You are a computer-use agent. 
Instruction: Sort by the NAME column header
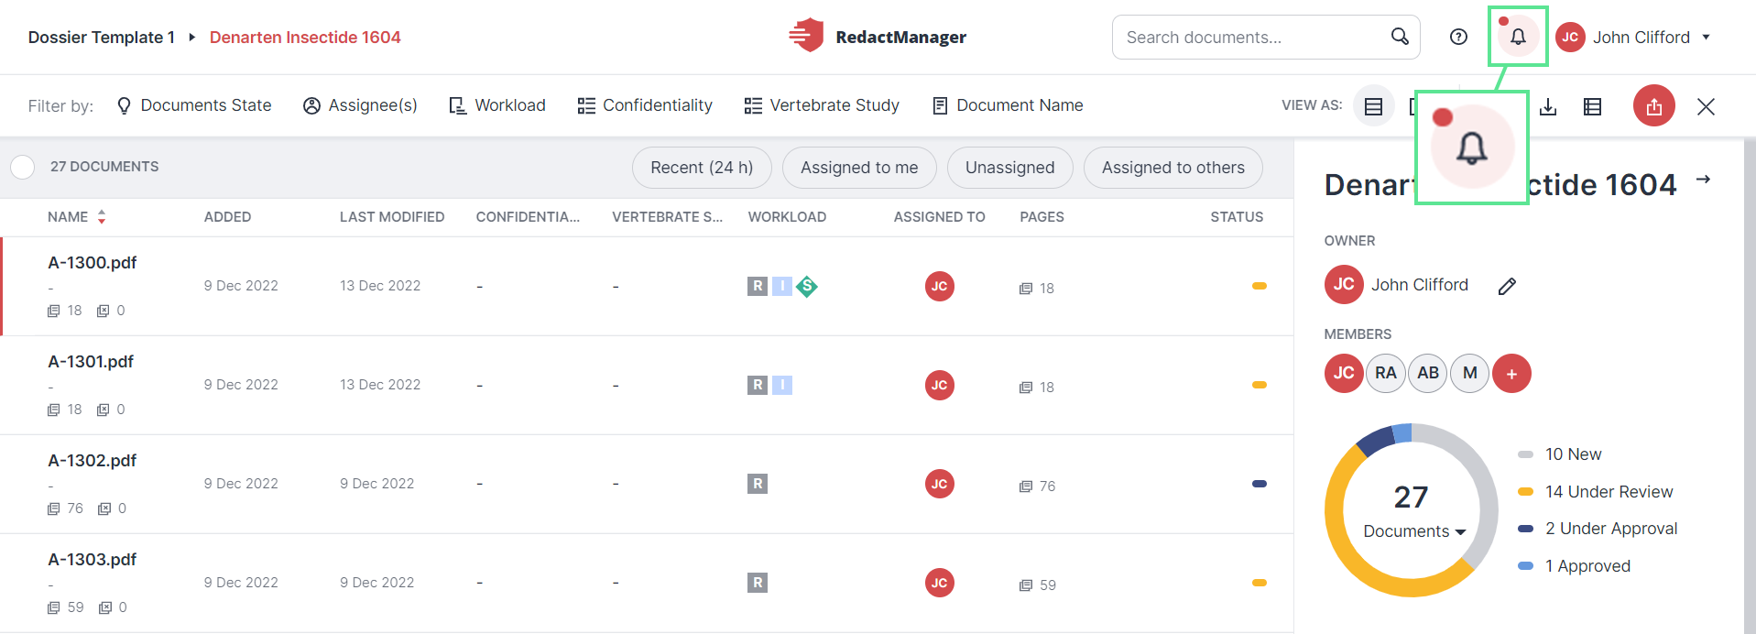tap(77, 217)
